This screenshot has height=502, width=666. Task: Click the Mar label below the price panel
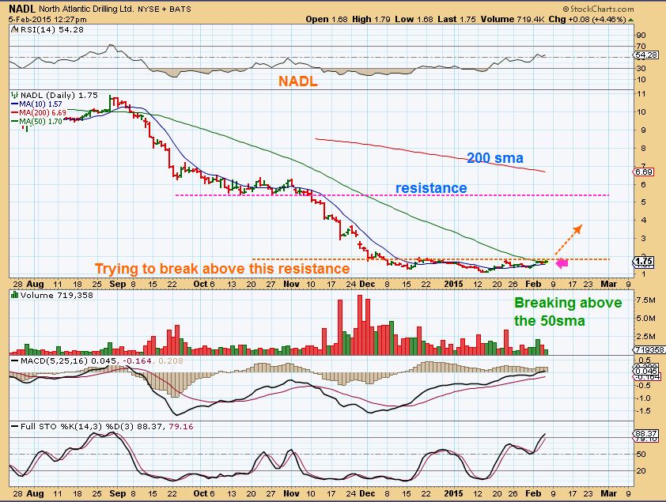pyautogui.click(x=608, y=284)
